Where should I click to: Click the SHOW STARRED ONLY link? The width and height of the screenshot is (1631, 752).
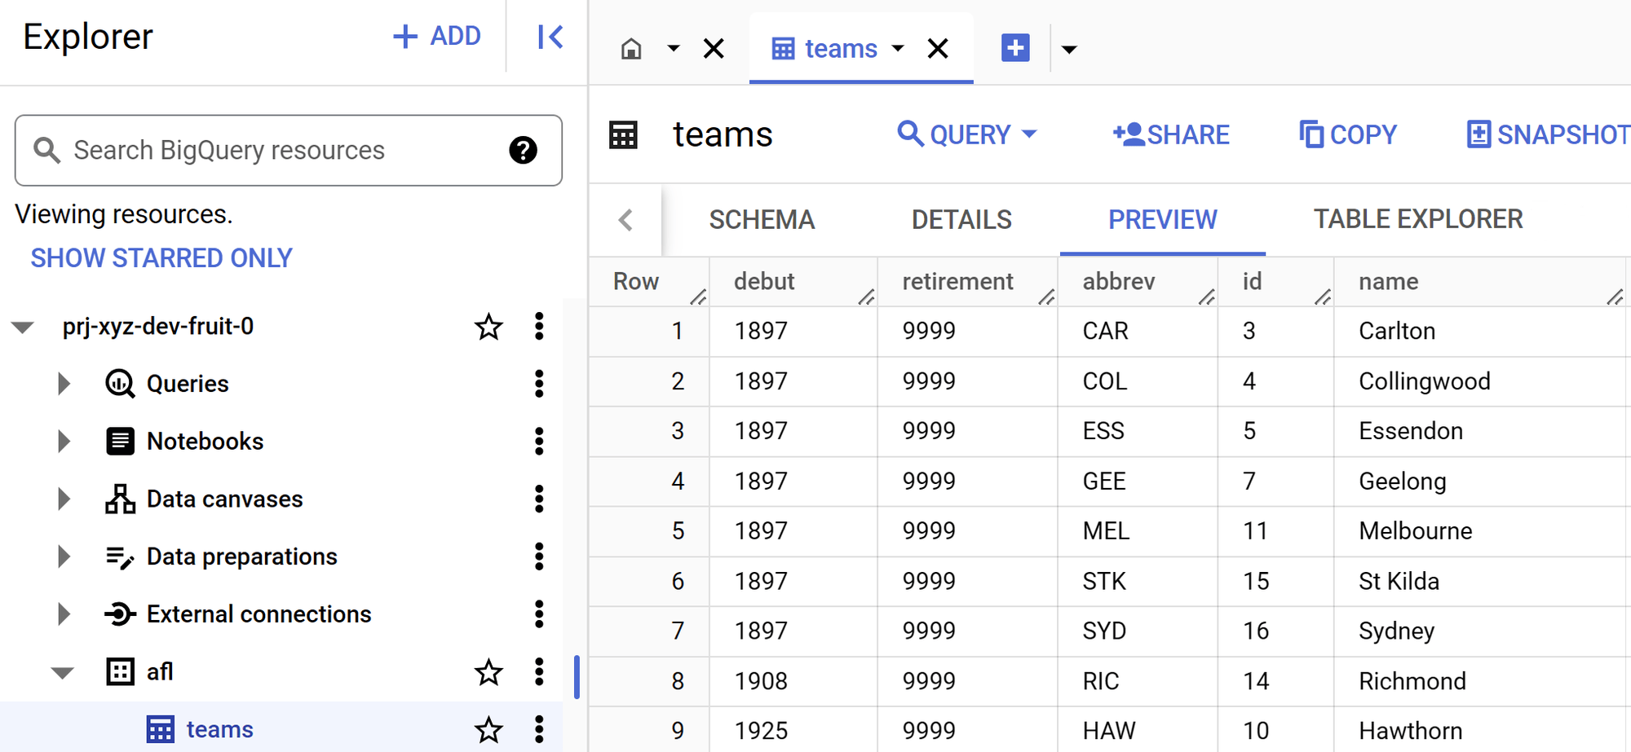point(161,257)
